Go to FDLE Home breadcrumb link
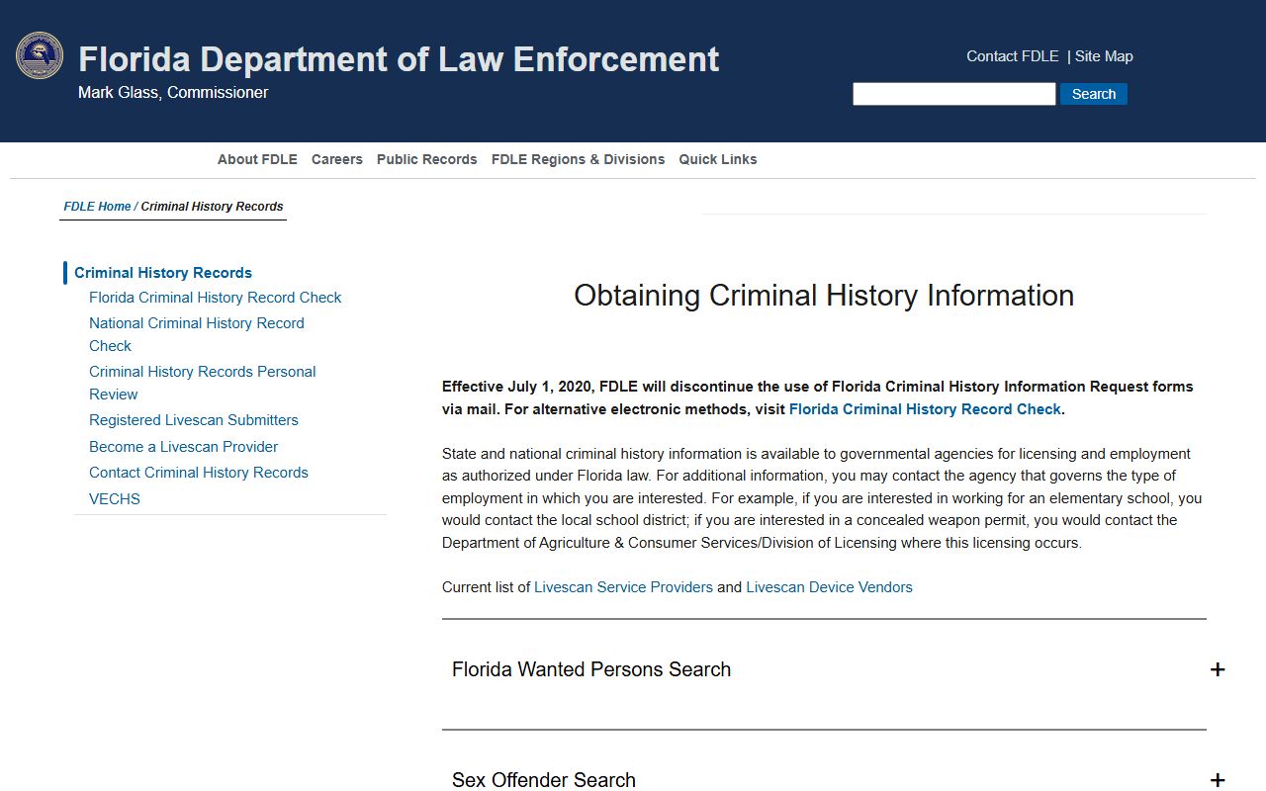 (x=97, y=207)
